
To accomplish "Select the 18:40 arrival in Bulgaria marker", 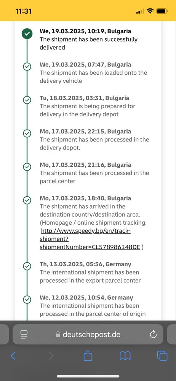I will click(x=27, y=200).
